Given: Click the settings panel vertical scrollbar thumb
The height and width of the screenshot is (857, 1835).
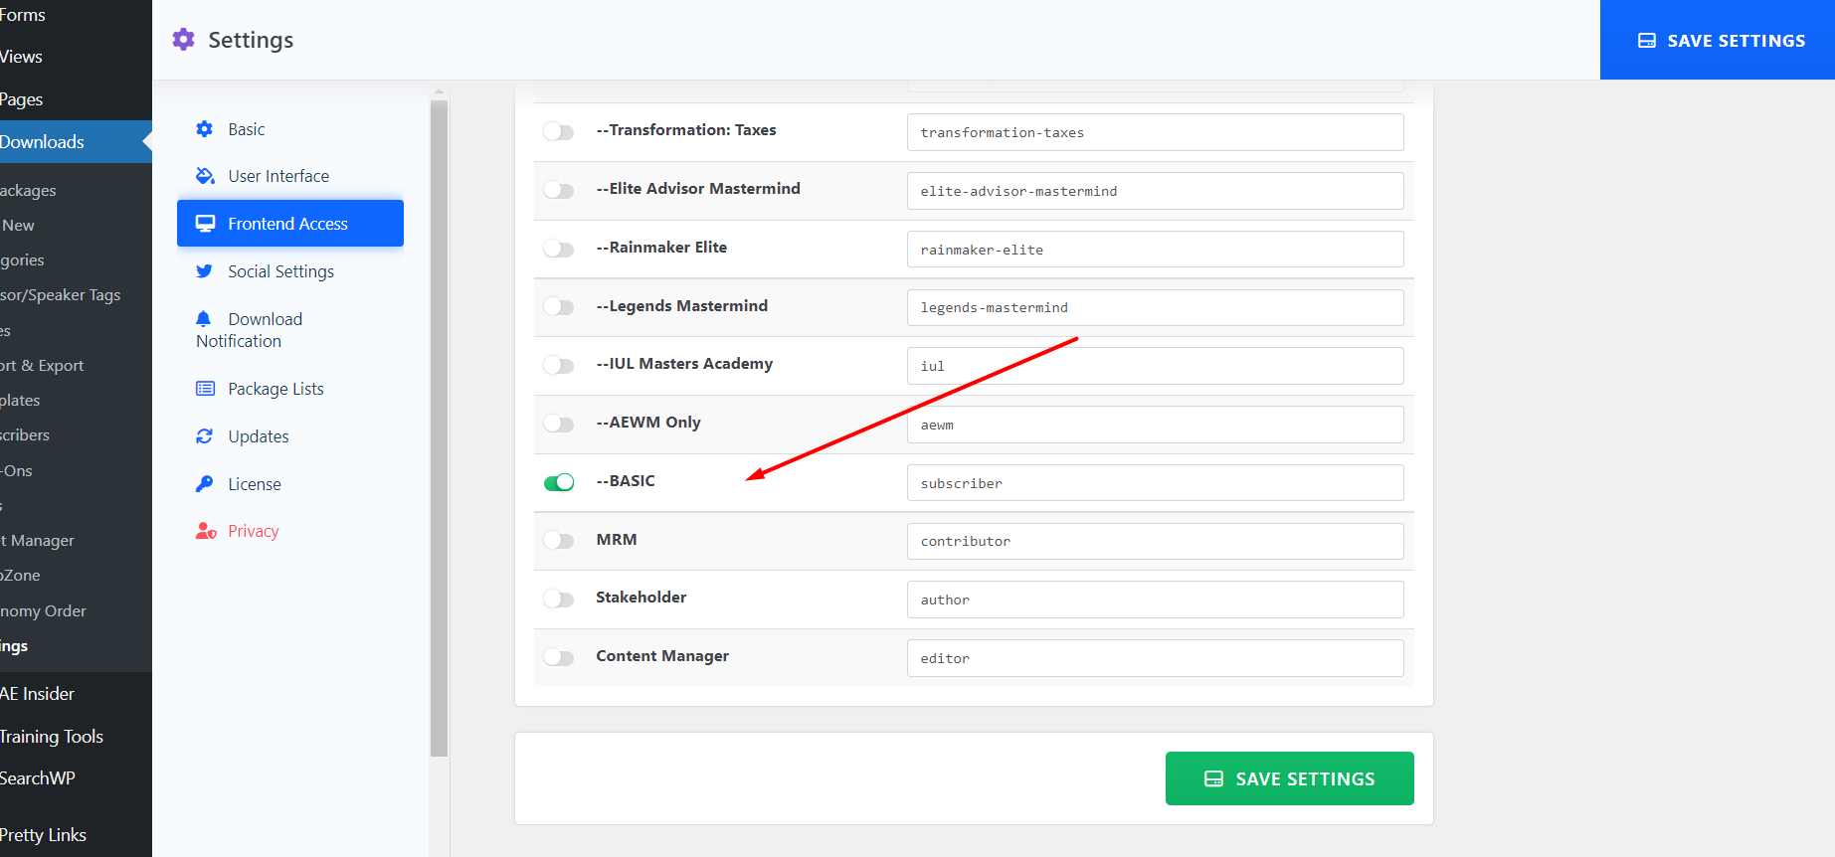Looking at the screenshot, I should [439, 428].
